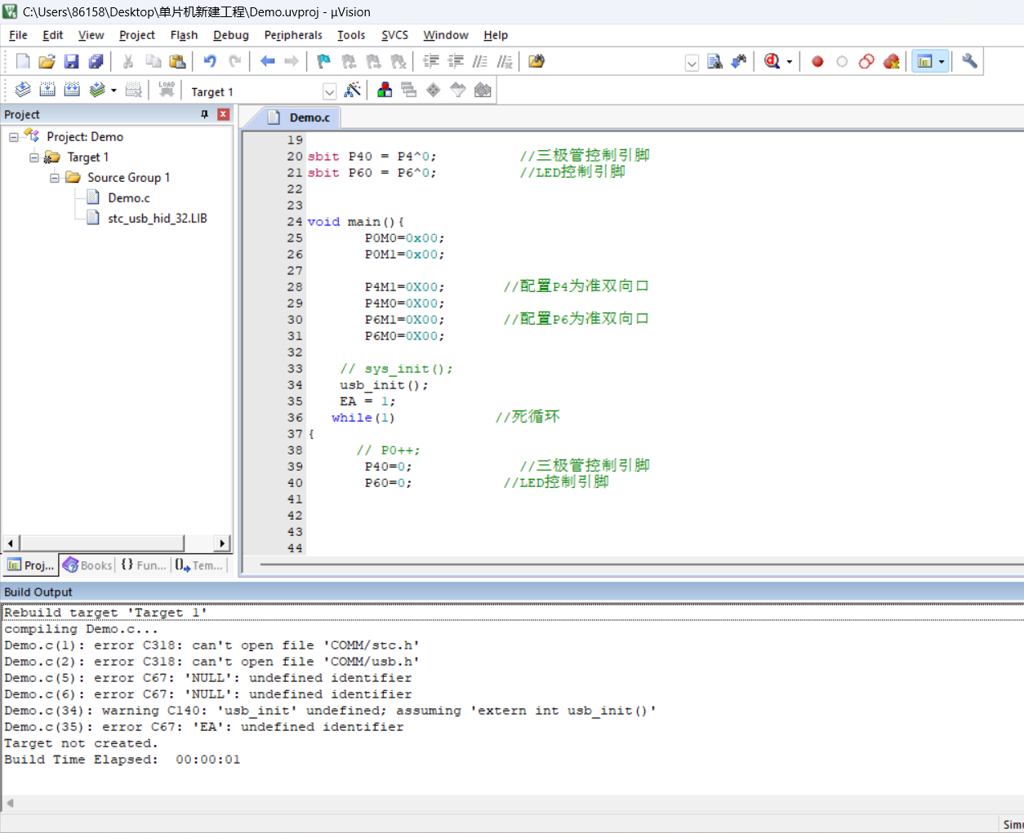
Task: Switch to the Books panel tab
Action: 87,565
